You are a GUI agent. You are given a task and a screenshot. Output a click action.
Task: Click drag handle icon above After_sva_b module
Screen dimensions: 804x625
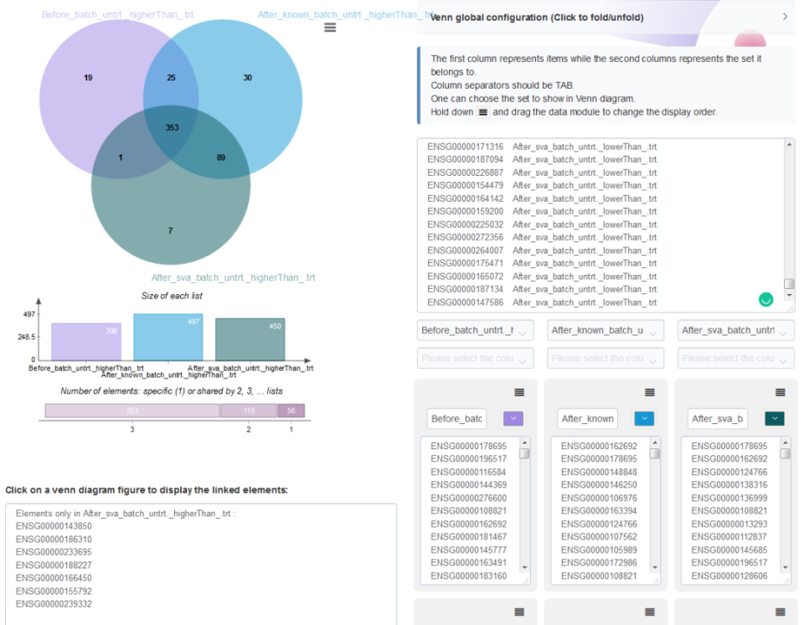781,393
